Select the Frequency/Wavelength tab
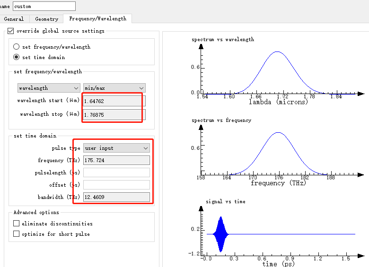Image resolution: width=369 pixels, height=267 pixels. point(97,18)
